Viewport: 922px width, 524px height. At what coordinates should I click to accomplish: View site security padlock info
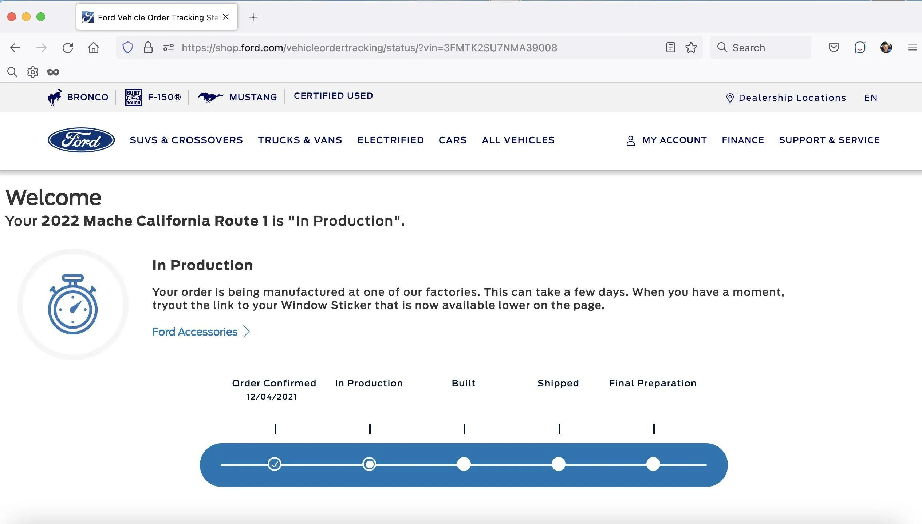(148, 47)
